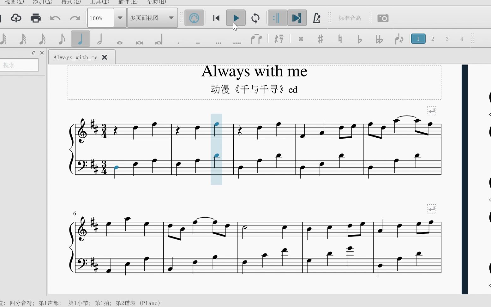This screenshot has width=491, height=307.
Task: Open the 添加 menu
Action: [x=42, y=2]
